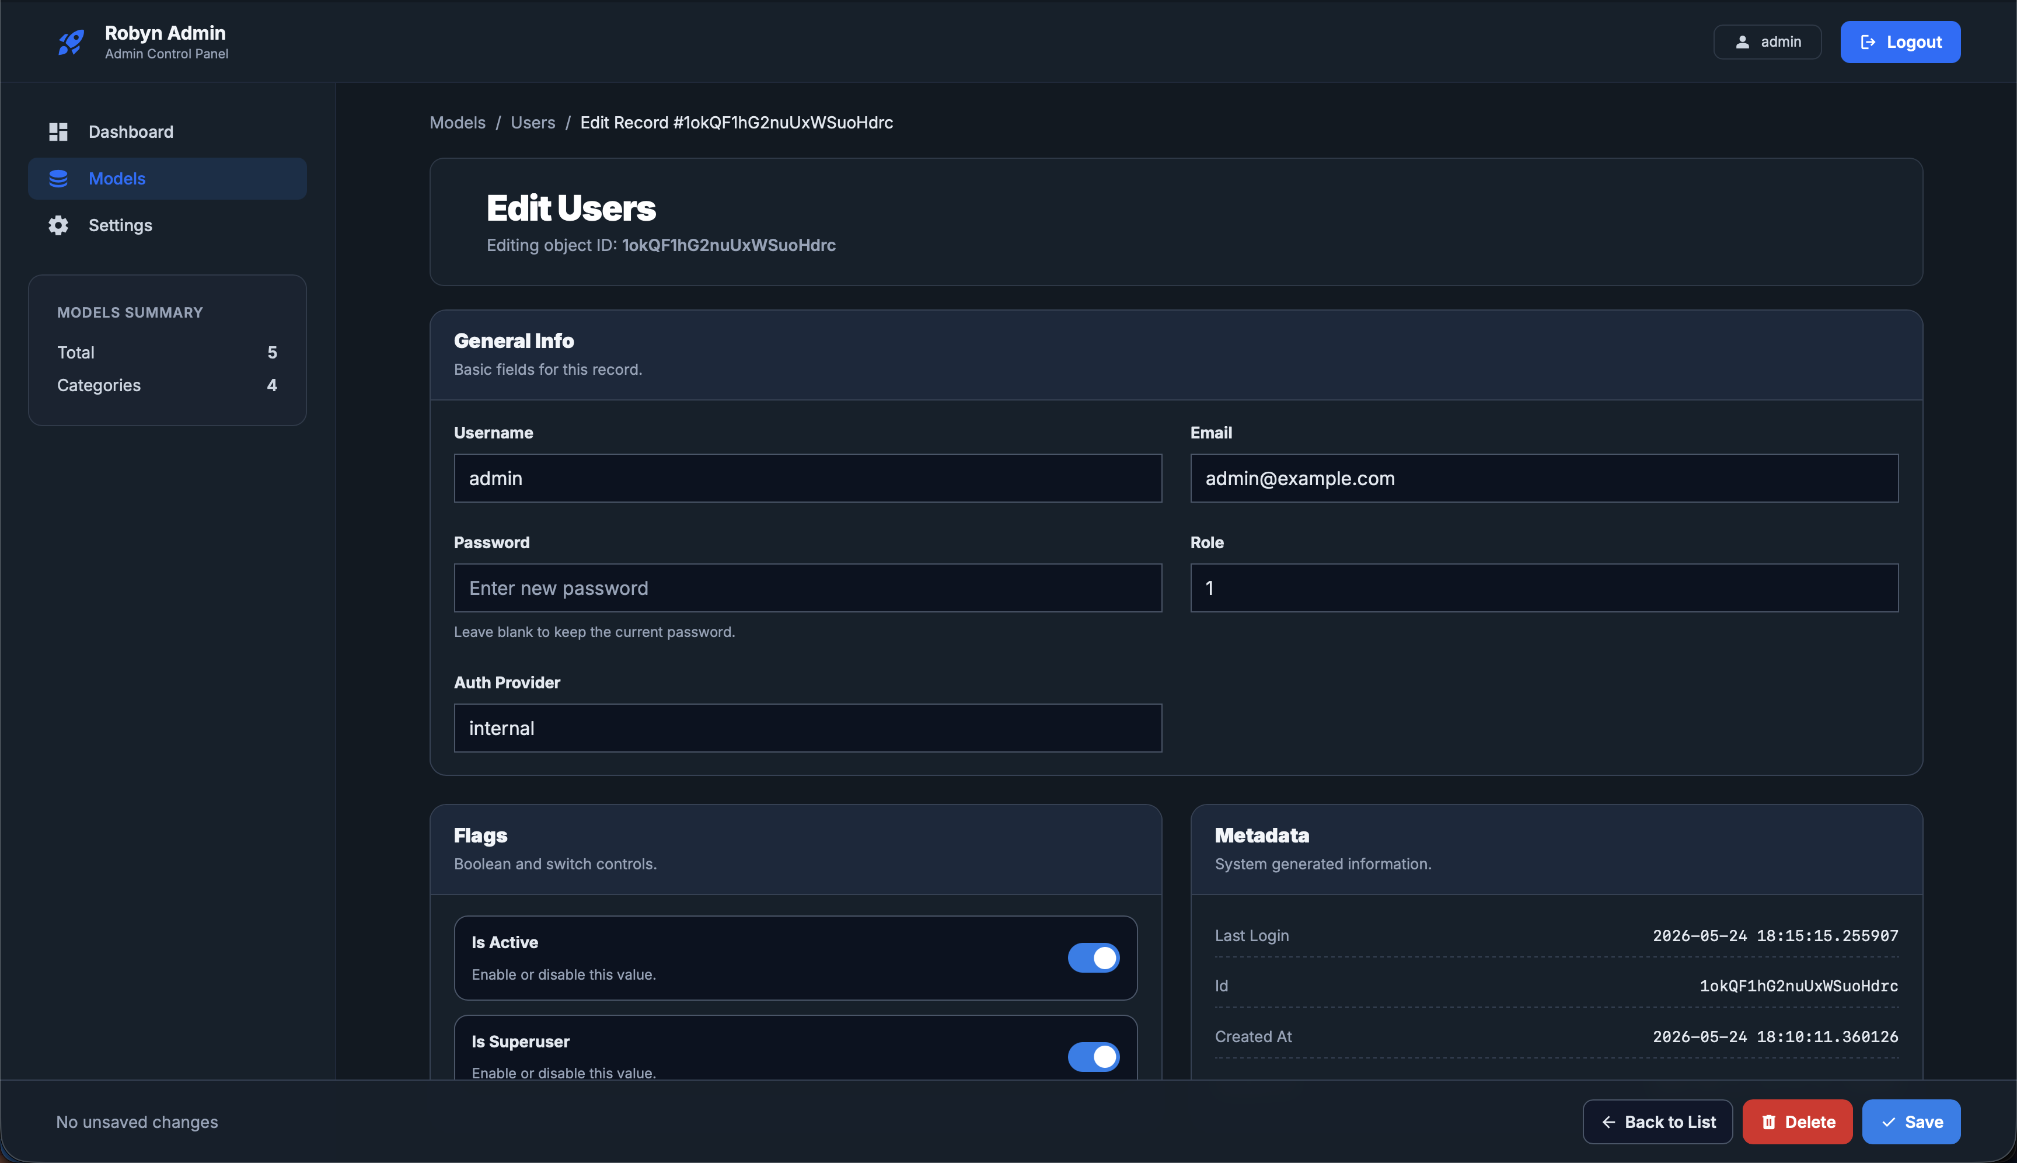This screenshot has height=1163, width=2017.
Task: Click the trash icon on Delete button
Action: pos(1768,1122)
